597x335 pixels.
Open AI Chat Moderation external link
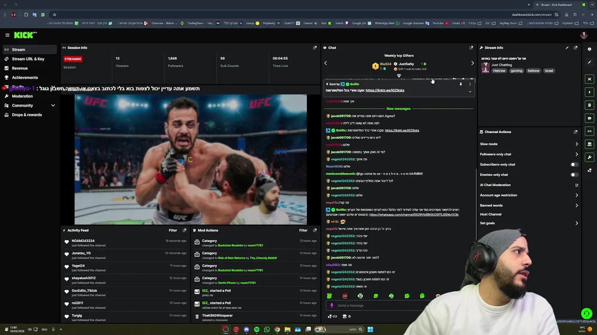(576, 185)
